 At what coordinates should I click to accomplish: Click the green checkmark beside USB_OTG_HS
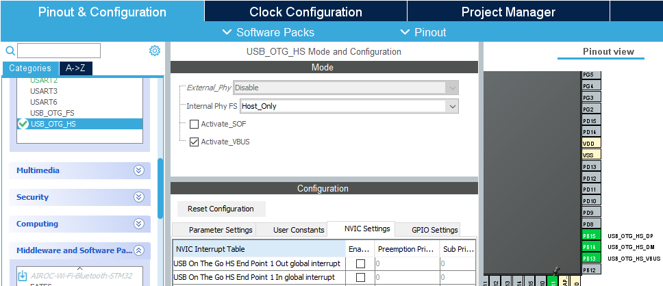(23, 124)
